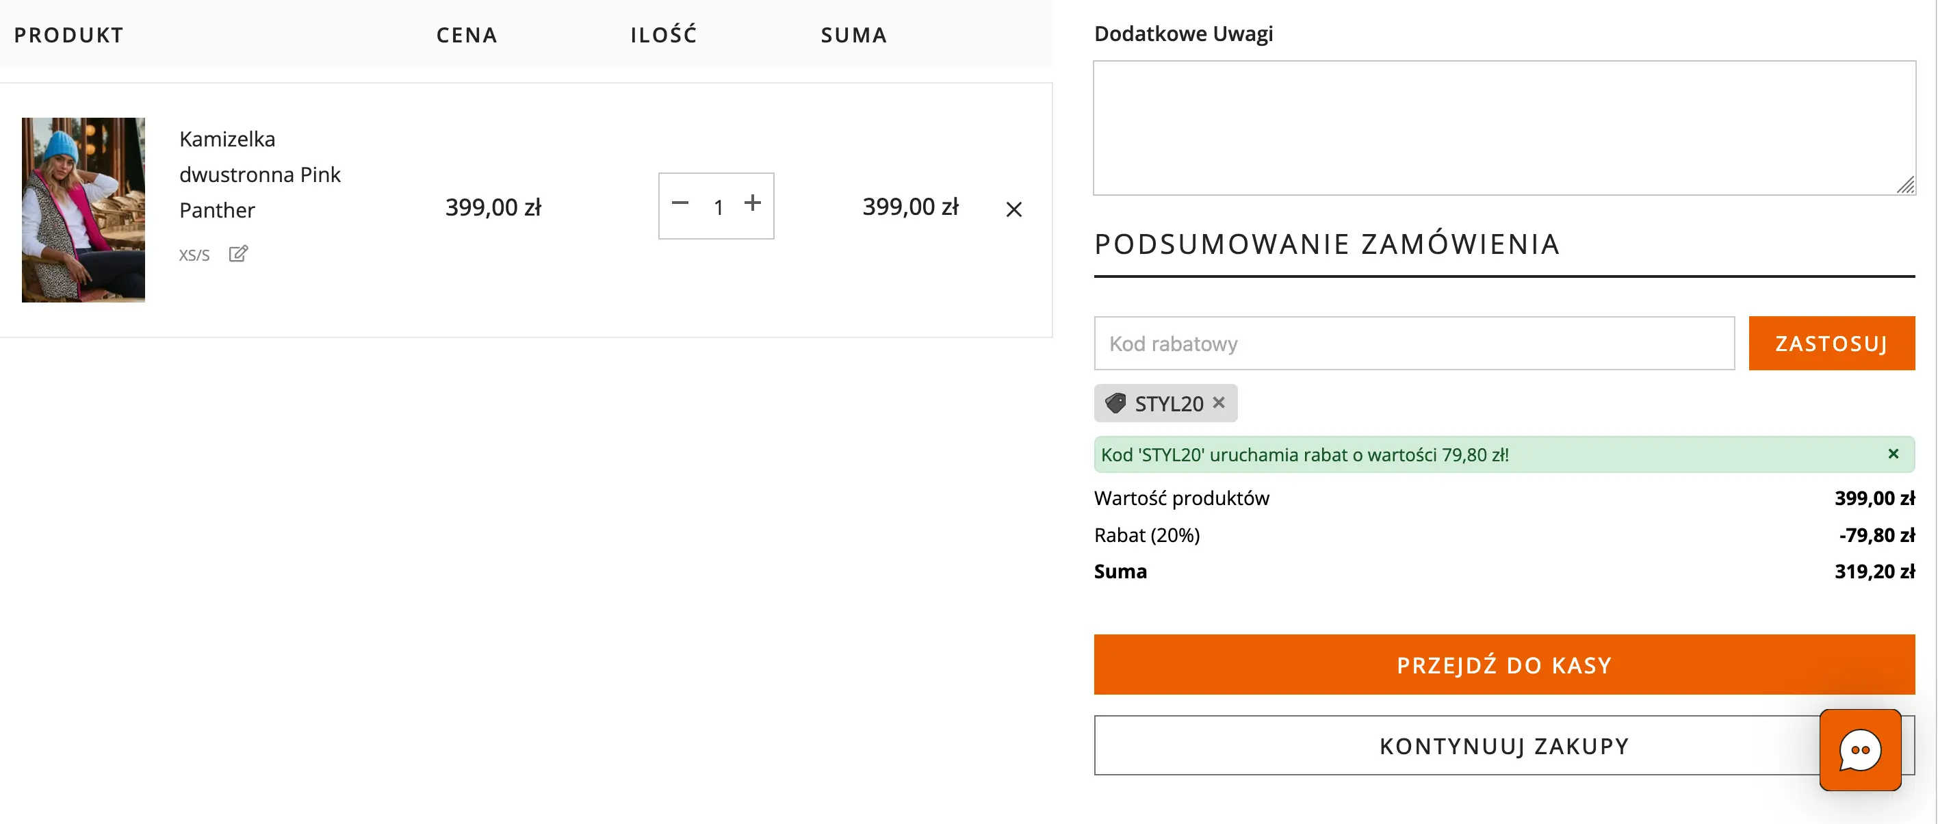Dismiss the green discount notification
1938x824 pixels.
pos(1893,454)
